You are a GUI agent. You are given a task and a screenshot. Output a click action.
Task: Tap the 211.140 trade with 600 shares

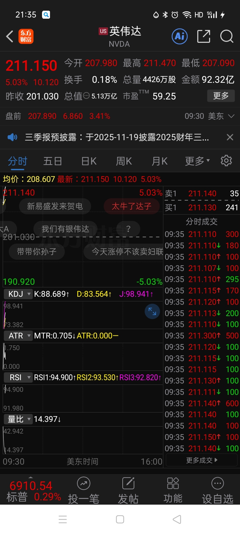(x=202, y=404)
